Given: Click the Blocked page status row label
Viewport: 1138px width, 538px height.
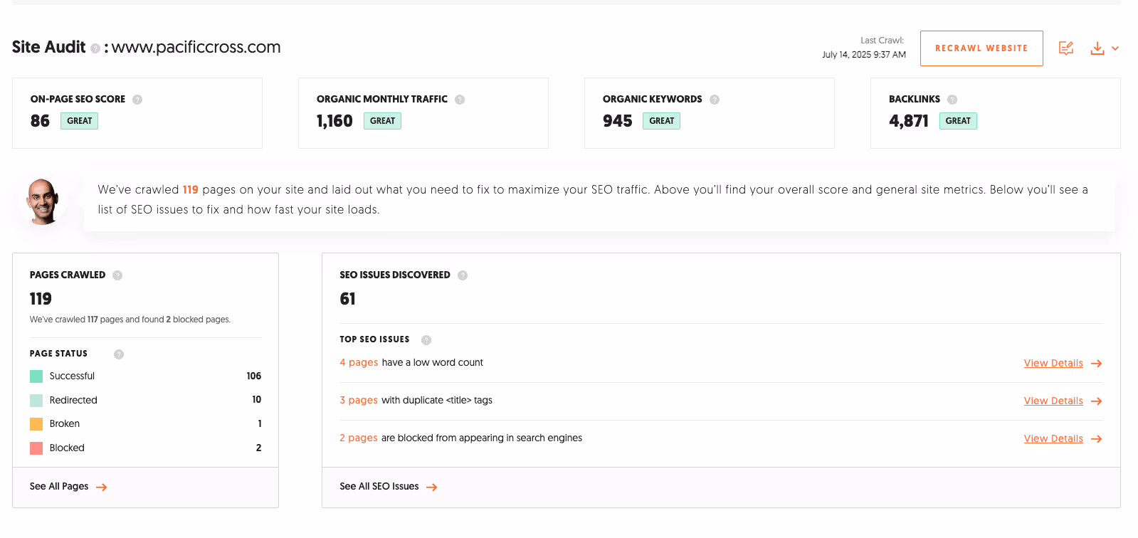Looking at the screenshot, I should [x=67, y=448].
